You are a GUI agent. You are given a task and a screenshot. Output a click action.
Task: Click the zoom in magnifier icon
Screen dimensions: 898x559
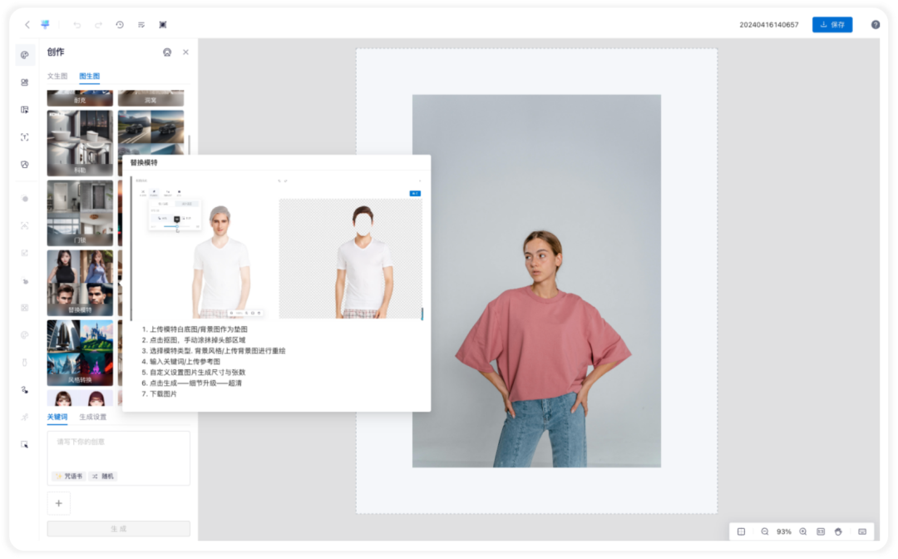click(x=803, y=532)
